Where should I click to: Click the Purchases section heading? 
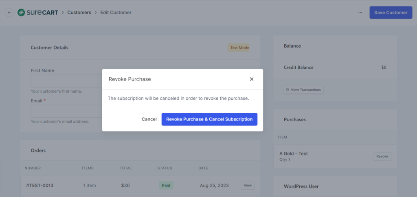(x=295, y=120)
